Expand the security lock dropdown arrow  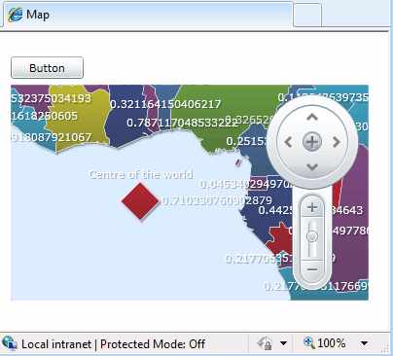[x=283, y=343]
